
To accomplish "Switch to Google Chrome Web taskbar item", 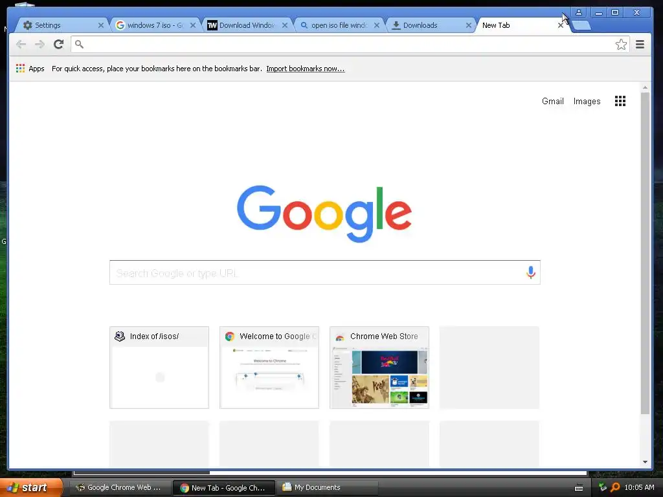I will 120,487.
